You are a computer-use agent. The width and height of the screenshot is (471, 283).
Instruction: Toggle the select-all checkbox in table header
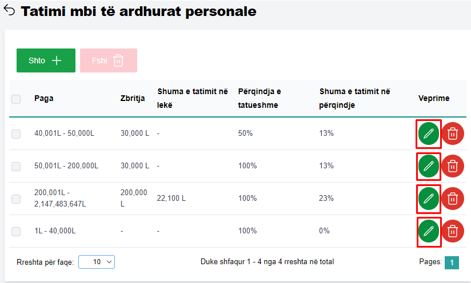(16, 99)
